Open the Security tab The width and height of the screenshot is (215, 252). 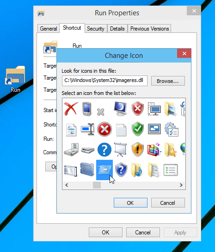pos(96,29)
